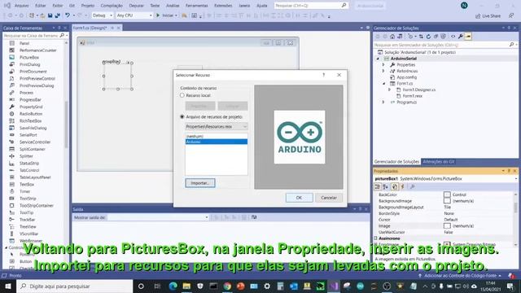The height and width of the screenshot is (293, 521).
Task: Click the BackColor Control color swatch
Action: click(x=447, y=195)
